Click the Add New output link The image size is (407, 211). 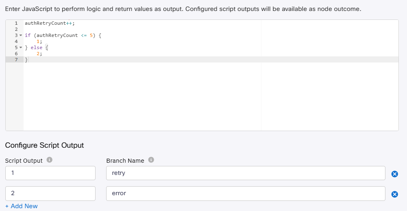point(22,206)
